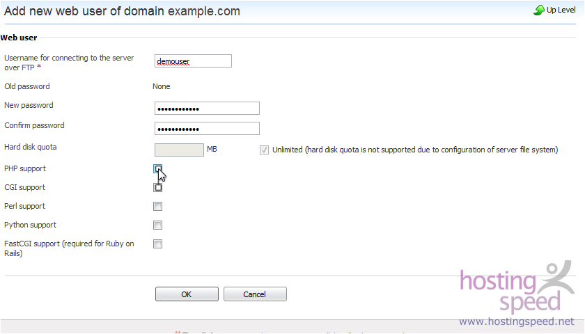
Task: Click the Web user section heading
Action: [x=19, y=38]
